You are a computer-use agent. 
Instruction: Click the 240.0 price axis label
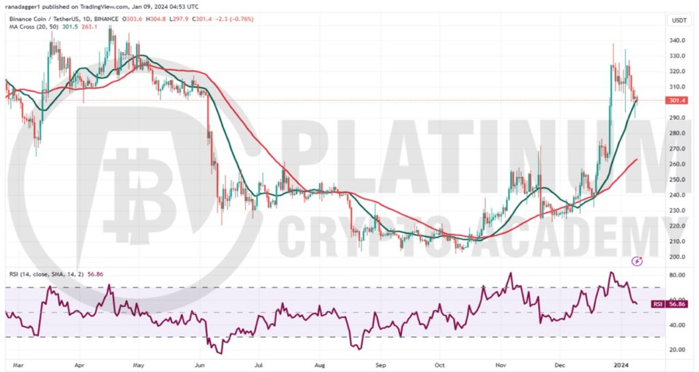pos(676,195)
